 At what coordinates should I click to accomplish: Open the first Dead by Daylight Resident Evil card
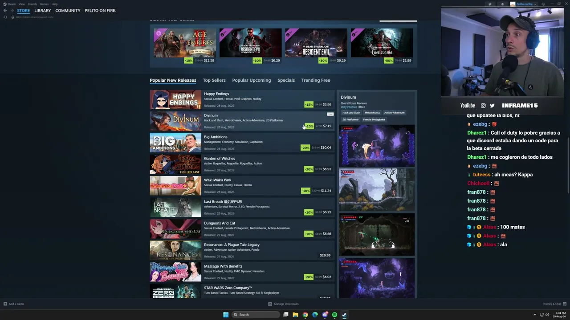[x=250, y=46]
